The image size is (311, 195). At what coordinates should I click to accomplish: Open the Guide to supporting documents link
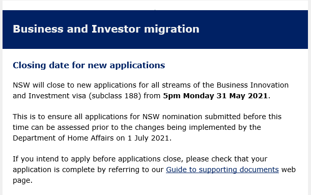point(222,170)
